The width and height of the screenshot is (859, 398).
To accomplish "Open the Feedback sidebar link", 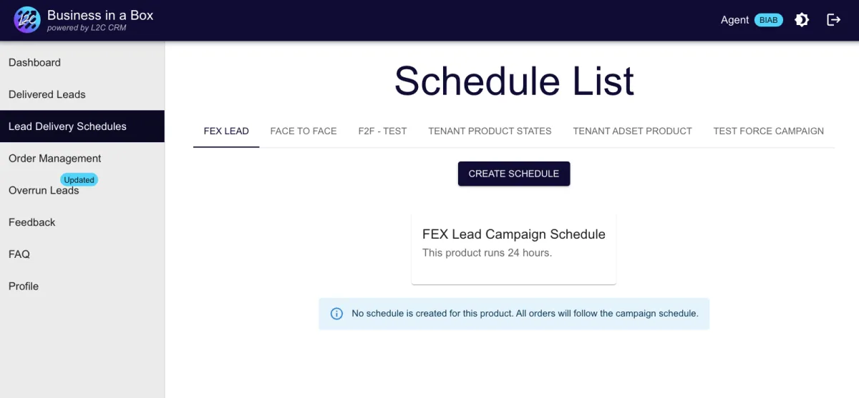I will [x=82, y=222].
